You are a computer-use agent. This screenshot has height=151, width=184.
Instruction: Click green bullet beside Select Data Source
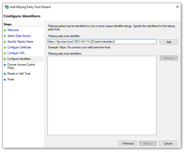click(x=5, y=36)
